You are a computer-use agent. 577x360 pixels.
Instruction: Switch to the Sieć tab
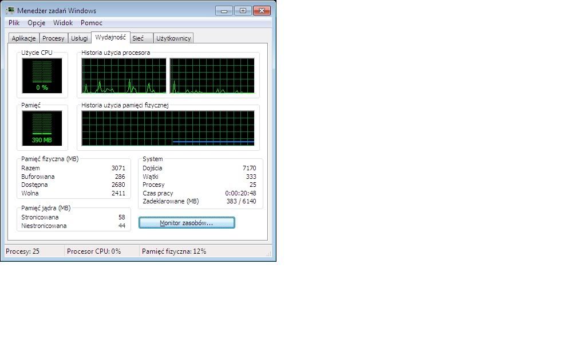tap(141, 38)
